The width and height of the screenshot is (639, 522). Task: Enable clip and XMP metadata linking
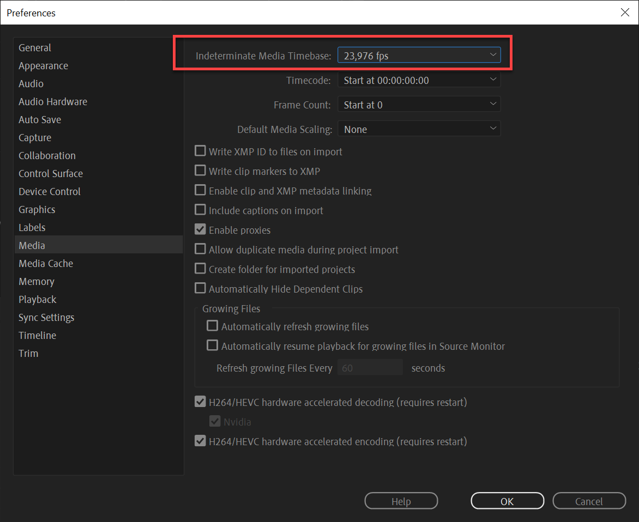[x=200, y=190]
